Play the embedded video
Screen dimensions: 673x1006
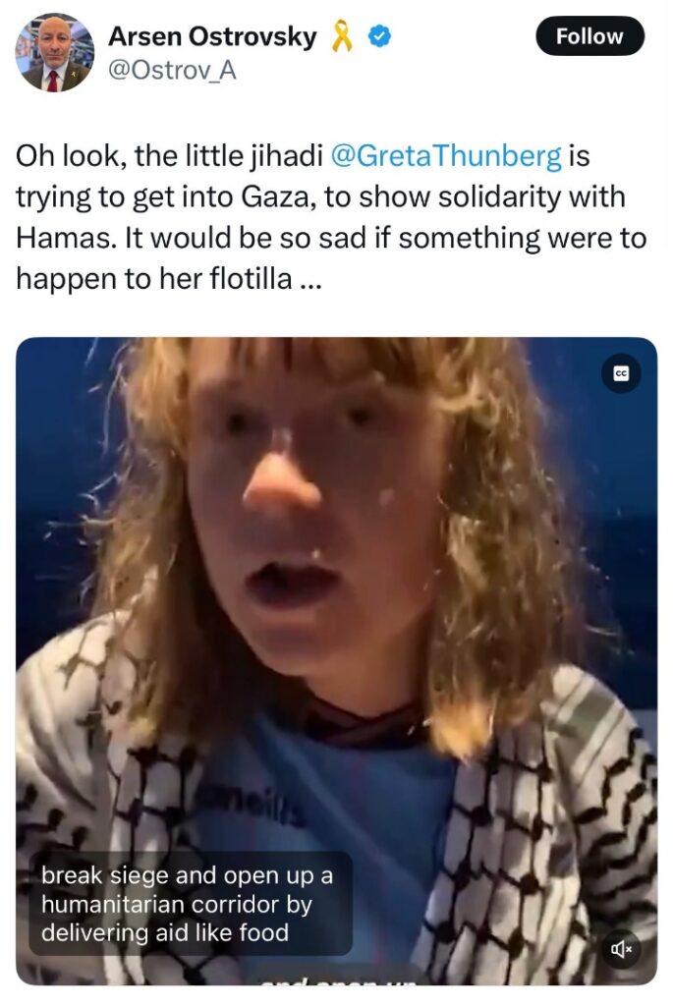click(x=336, y=661)
